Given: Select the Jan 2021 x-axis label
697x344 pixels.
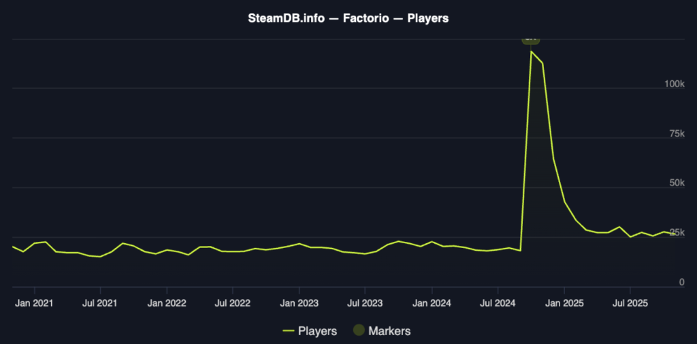Looking at the screenshot, I should pyautogui.click(x=34, y=302).
